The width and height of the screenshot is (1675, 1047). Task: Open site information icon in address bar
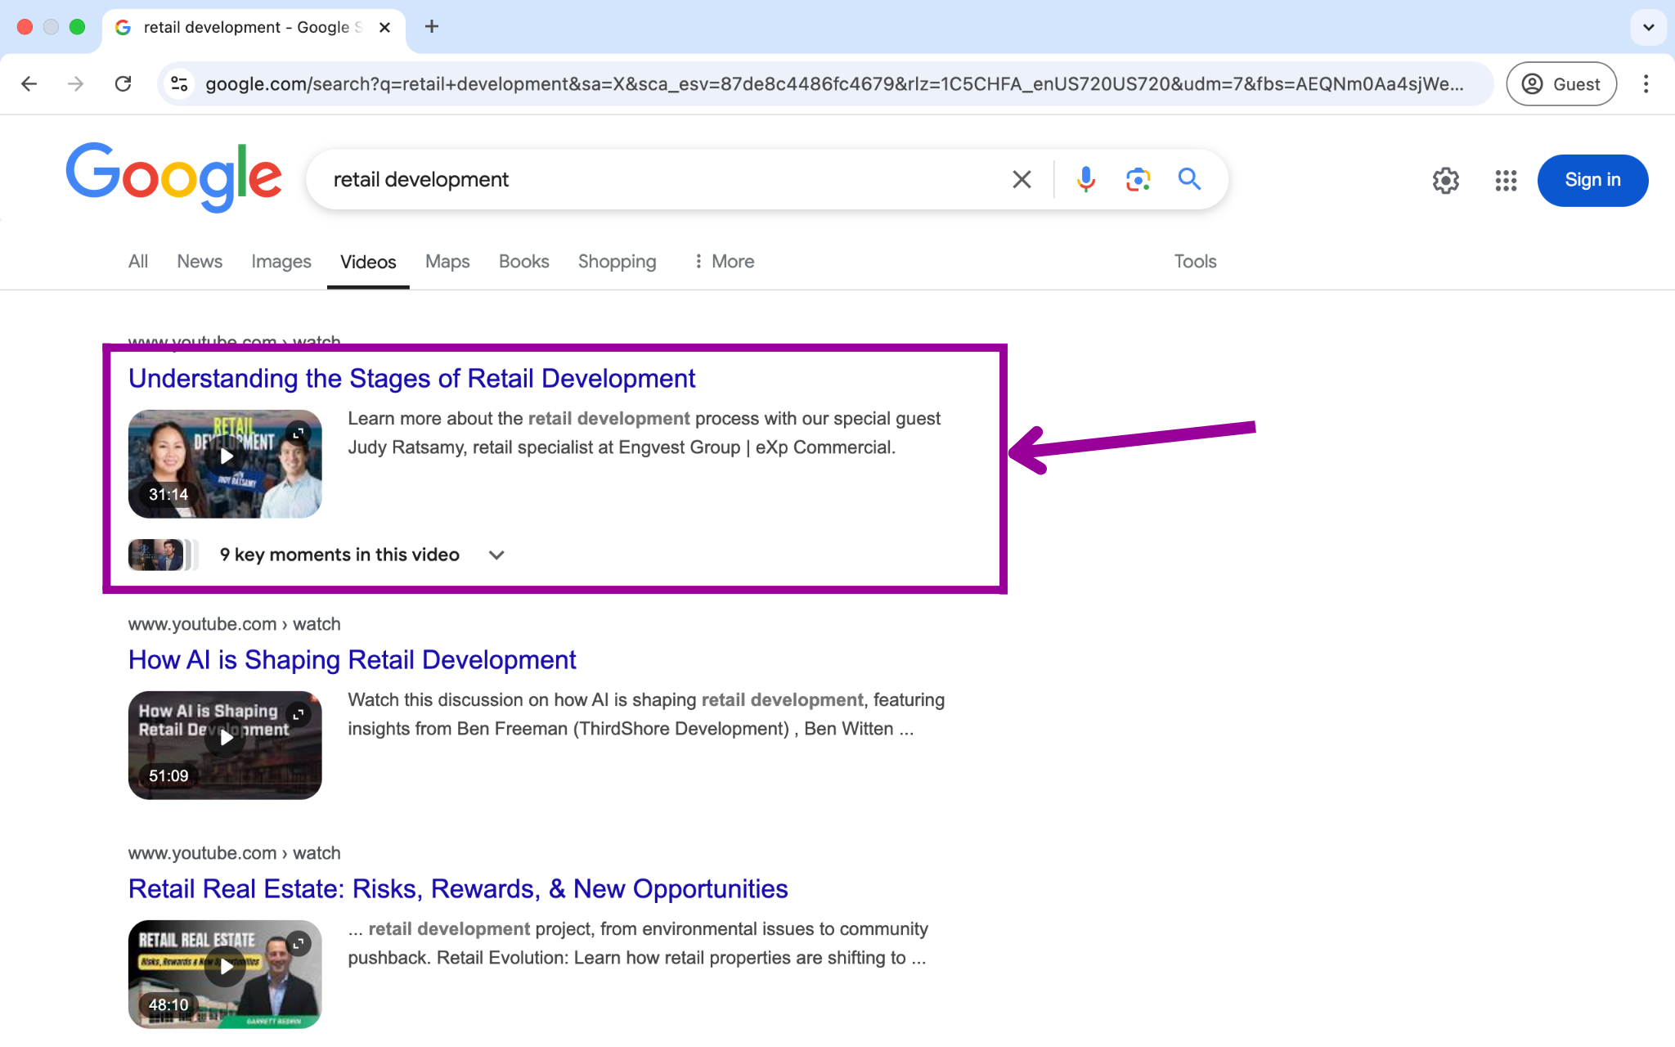[x=180, y=84]
